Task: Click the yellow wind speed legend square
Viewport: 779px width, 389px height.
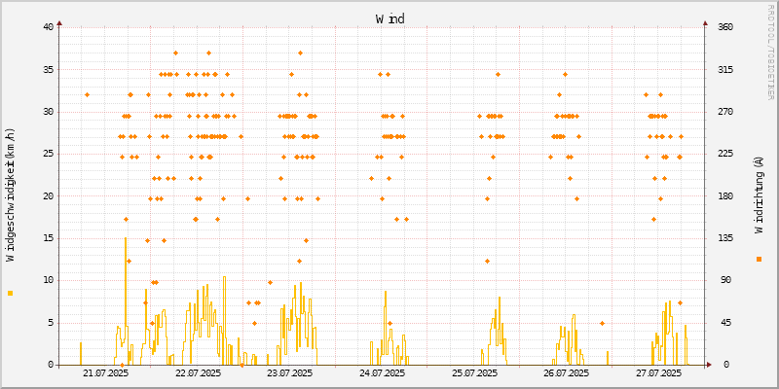Action: (x=11, y=293)
